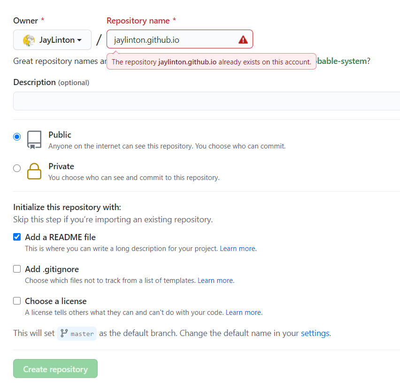The width and height of the screenshot is (400, 383).
Task: Click the Create repository button
Action: pyautogui.click(x=55, y=368)
